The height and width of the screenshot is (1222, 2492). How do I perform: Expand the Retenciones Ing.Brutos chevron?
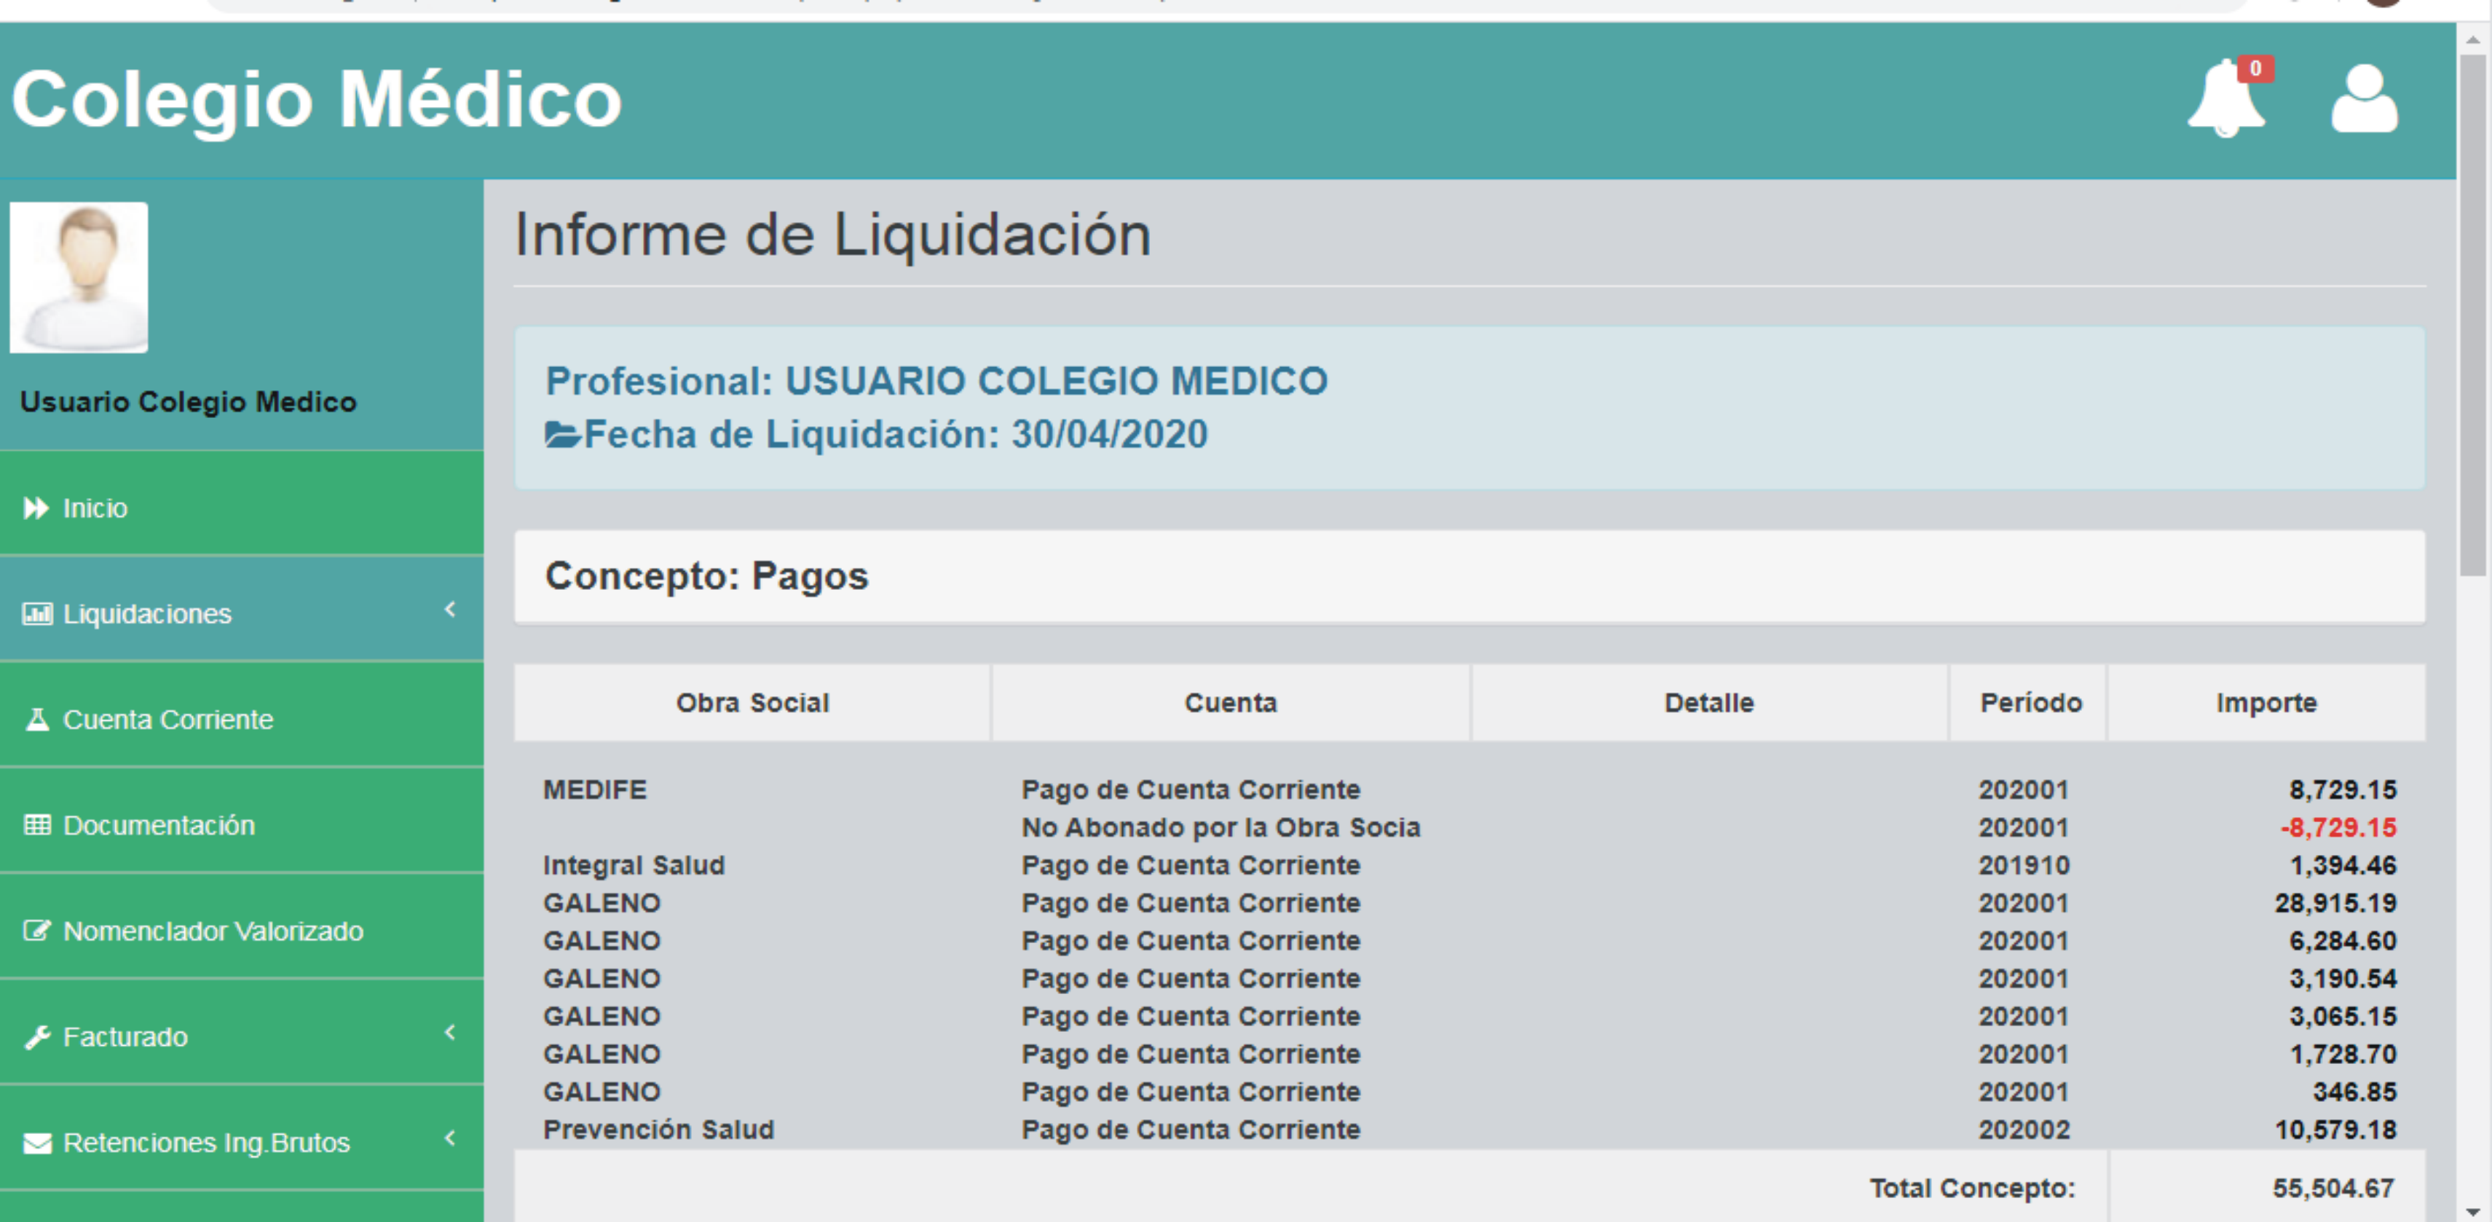pyautogui.click(x=450, y=1138)
